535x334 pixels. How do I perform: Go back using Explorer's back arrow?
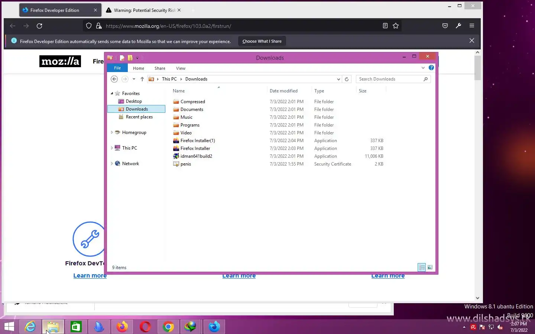pos(114,79)
